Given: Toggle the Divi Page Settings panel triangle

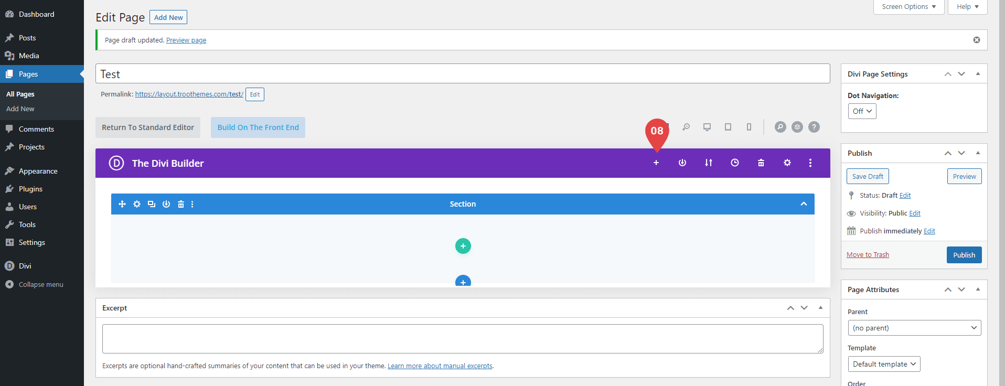Looking at the screenshot, I should point(978,74).
